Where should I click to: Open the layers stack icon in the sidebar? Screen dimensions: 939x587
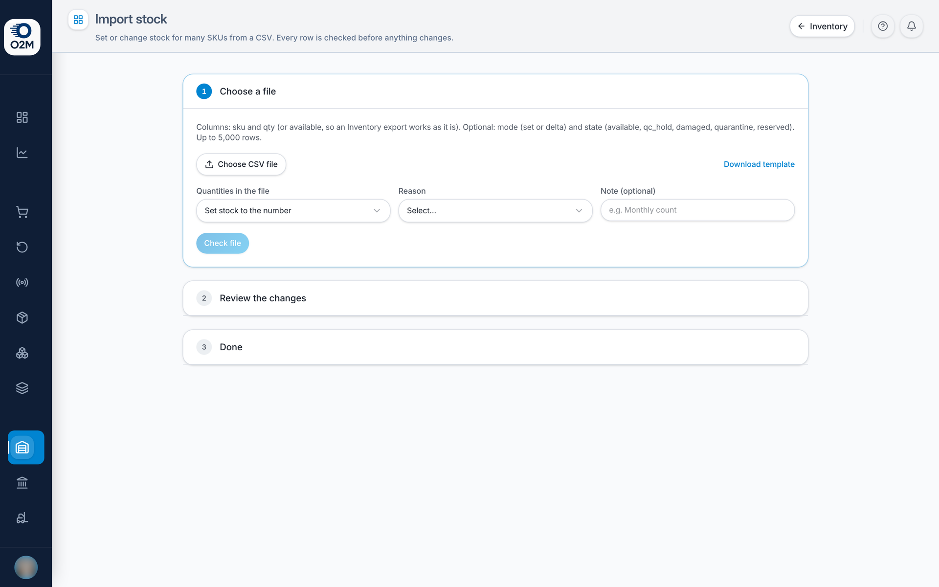(22, 388)
